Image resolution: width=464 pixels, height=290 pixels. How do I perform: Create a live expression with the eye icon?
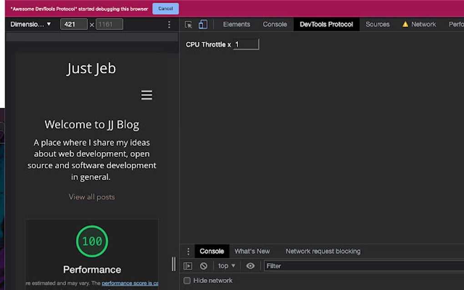251,265
